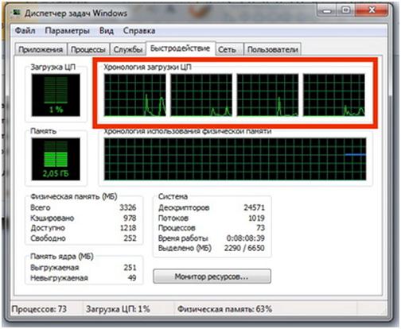The width and height of the screenshot is (401, 329).
Task: Click the Дескрипторов value 24571
Action: [x=254, y=207]
